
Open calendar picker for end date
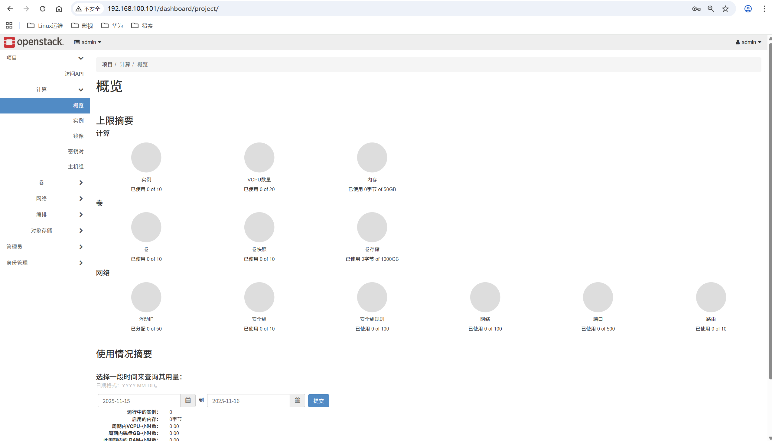click(297, 401)
